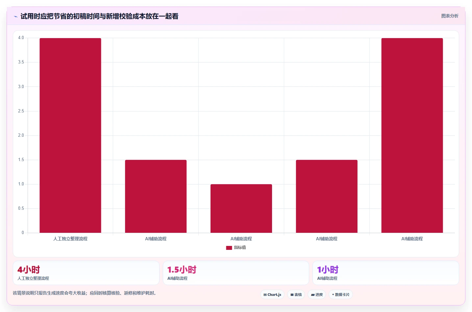The height and width of the screenshot is (312, 472).
Task: Click the last bar reaching 4.0
Action: 412,135
